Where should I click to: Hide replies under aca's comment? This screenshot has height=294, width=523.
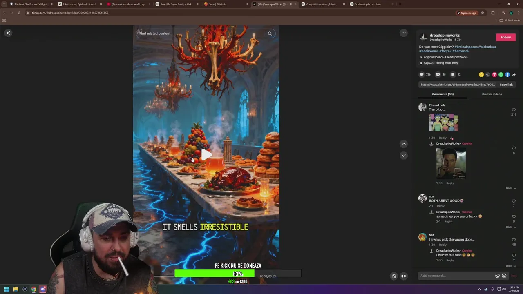[x=511, y=227]
